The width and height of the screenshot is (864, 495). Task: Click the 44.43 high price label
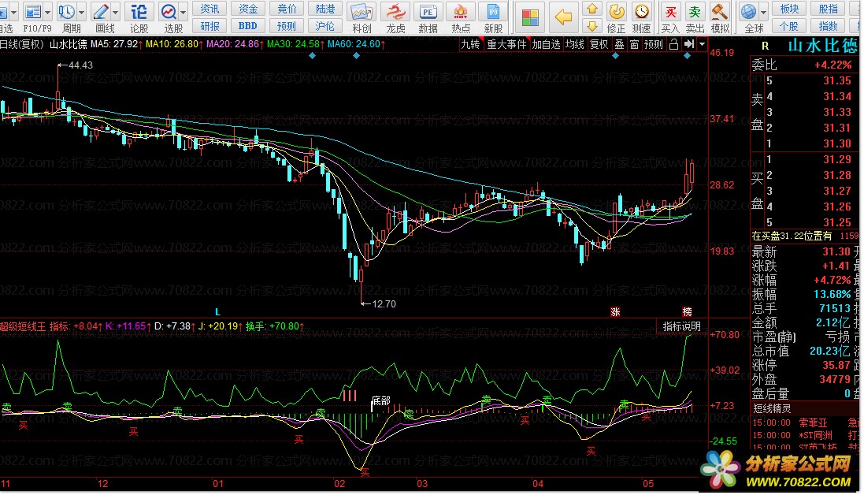[x=80, y=65]
